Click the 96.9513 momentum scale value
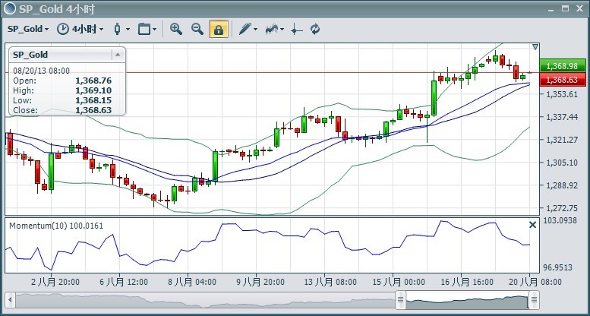The image size is (590, 316). [558, 268]
